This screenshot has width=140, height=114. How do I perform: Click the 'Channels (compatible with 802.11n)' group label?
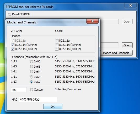35,57
